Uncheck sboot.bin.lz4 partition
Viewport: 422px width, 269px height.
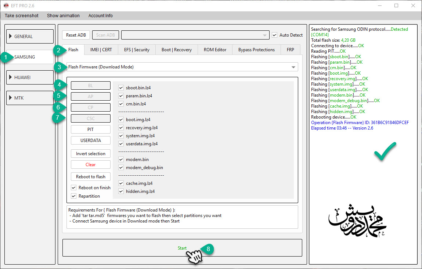tap(121, 88)
